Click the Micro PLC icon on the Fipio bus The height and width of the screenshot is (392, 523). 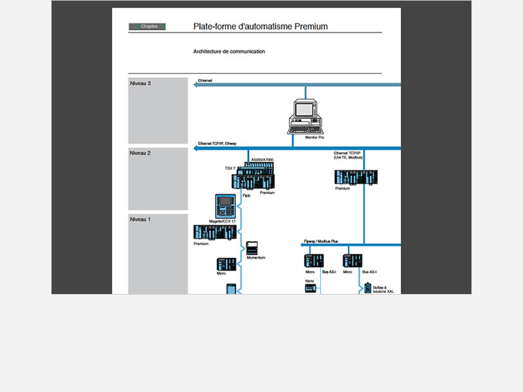click(226, 265)
